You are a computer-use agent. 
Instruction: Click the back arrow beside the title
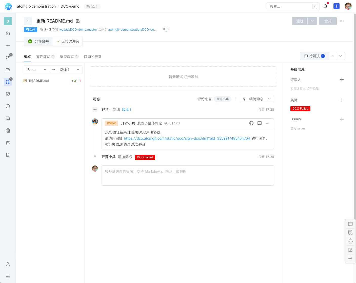tap(28, 21)
